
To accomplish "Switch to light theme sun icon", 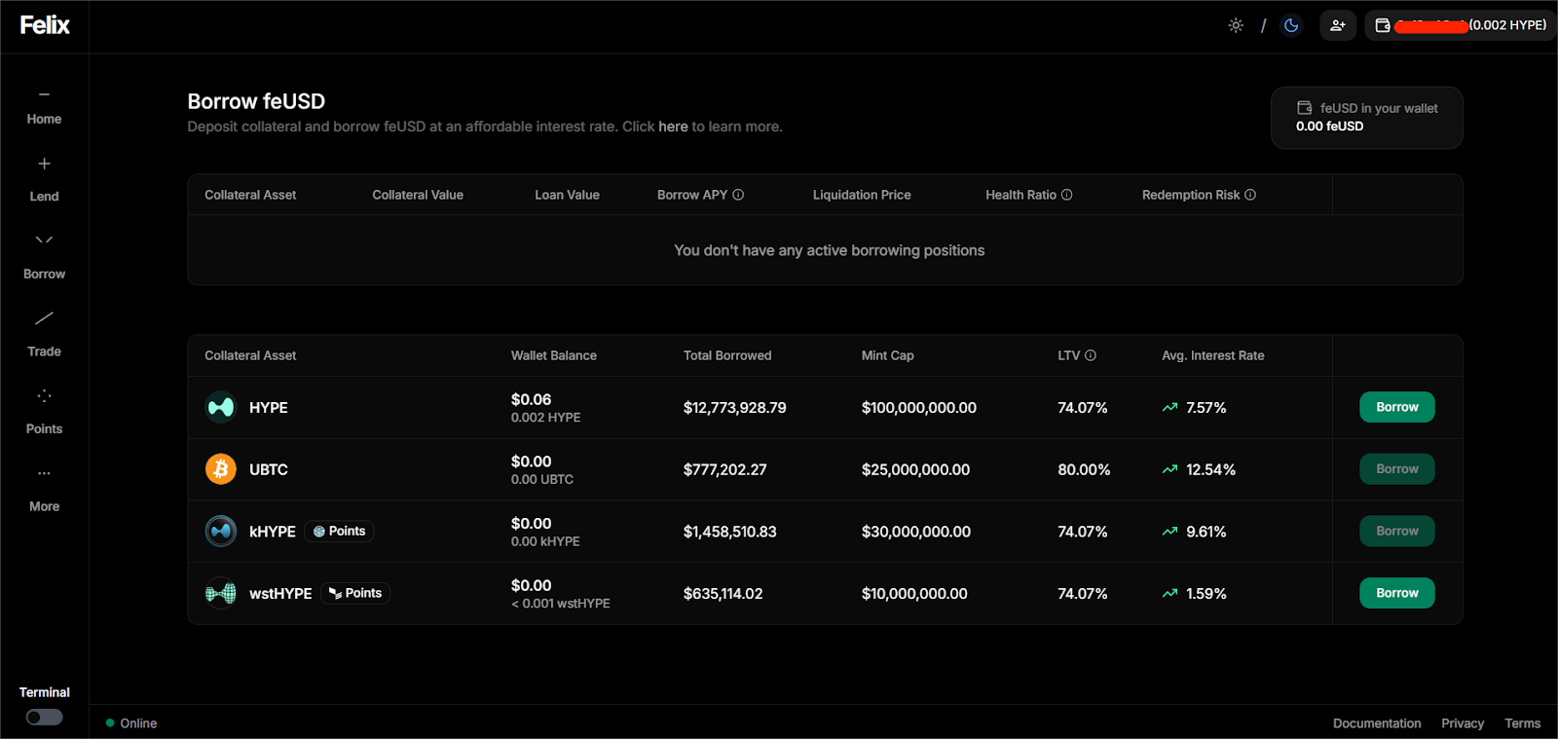I will tap(1236, 25).
